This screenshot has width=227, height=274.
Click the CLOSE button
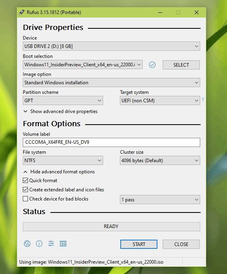(x=181, y=244)
